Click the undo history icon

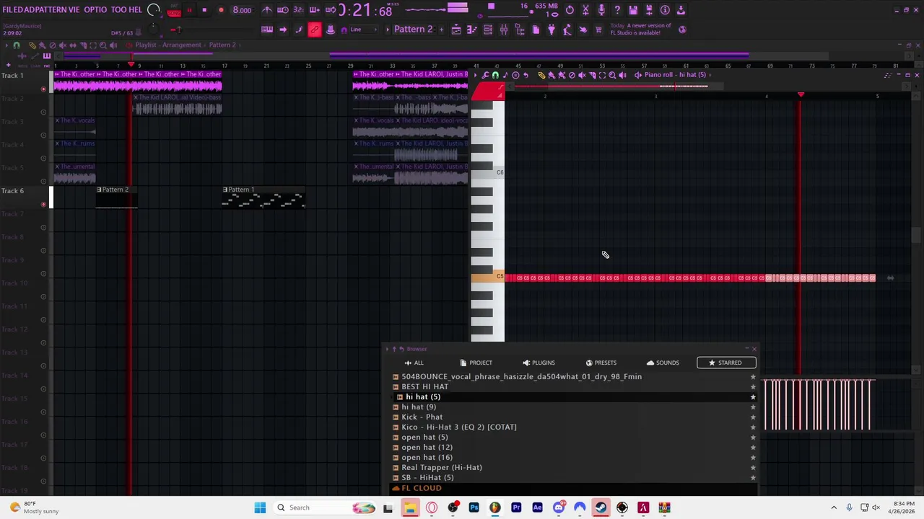(570, 10)
